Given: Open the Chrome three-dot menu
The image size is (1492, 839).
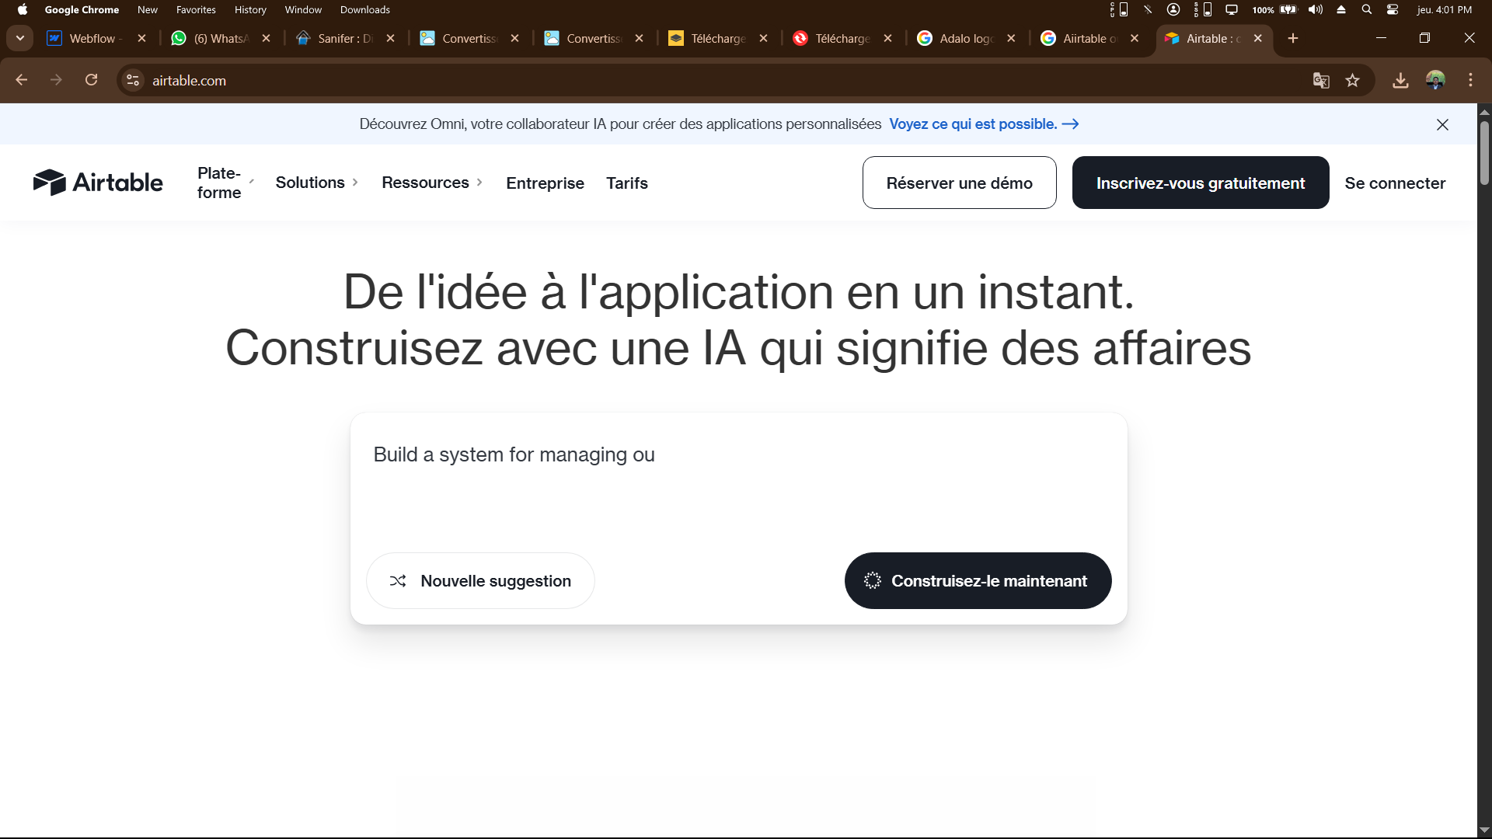Looking at the screenshot, I should 1470,80.
